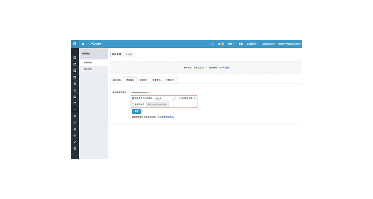Click the person silhouette icon in dark sidebar

tap(75, 116)
